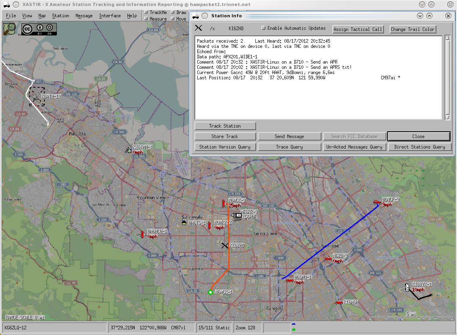Click Direct Stations Query button

420,147
